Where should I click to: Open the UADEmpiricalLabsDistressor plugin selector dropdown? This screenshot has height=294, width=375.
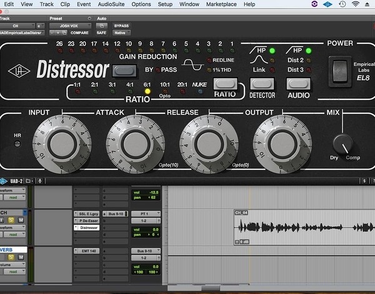coord(22,33)
